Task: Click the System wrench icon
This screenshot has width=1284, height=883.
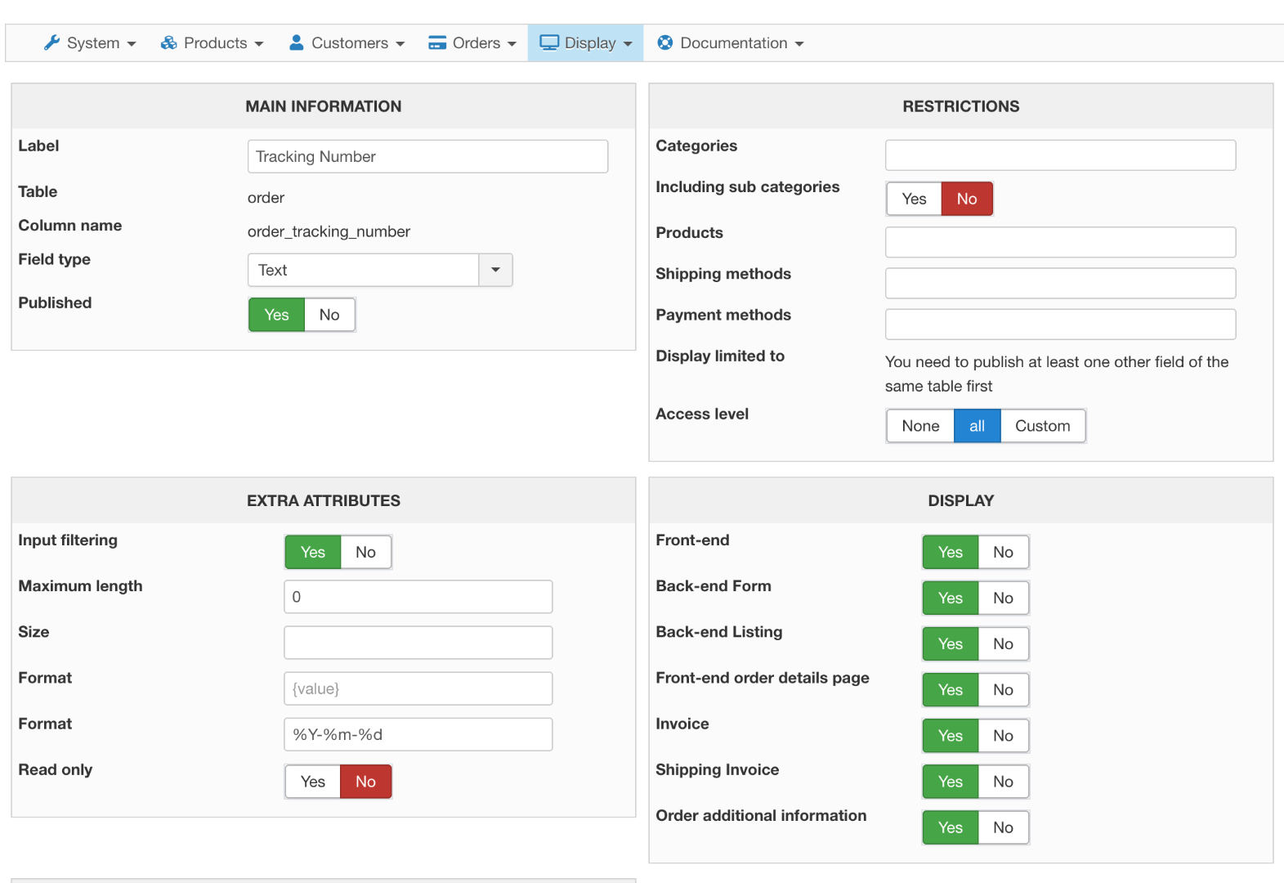Action: [51, 43]
